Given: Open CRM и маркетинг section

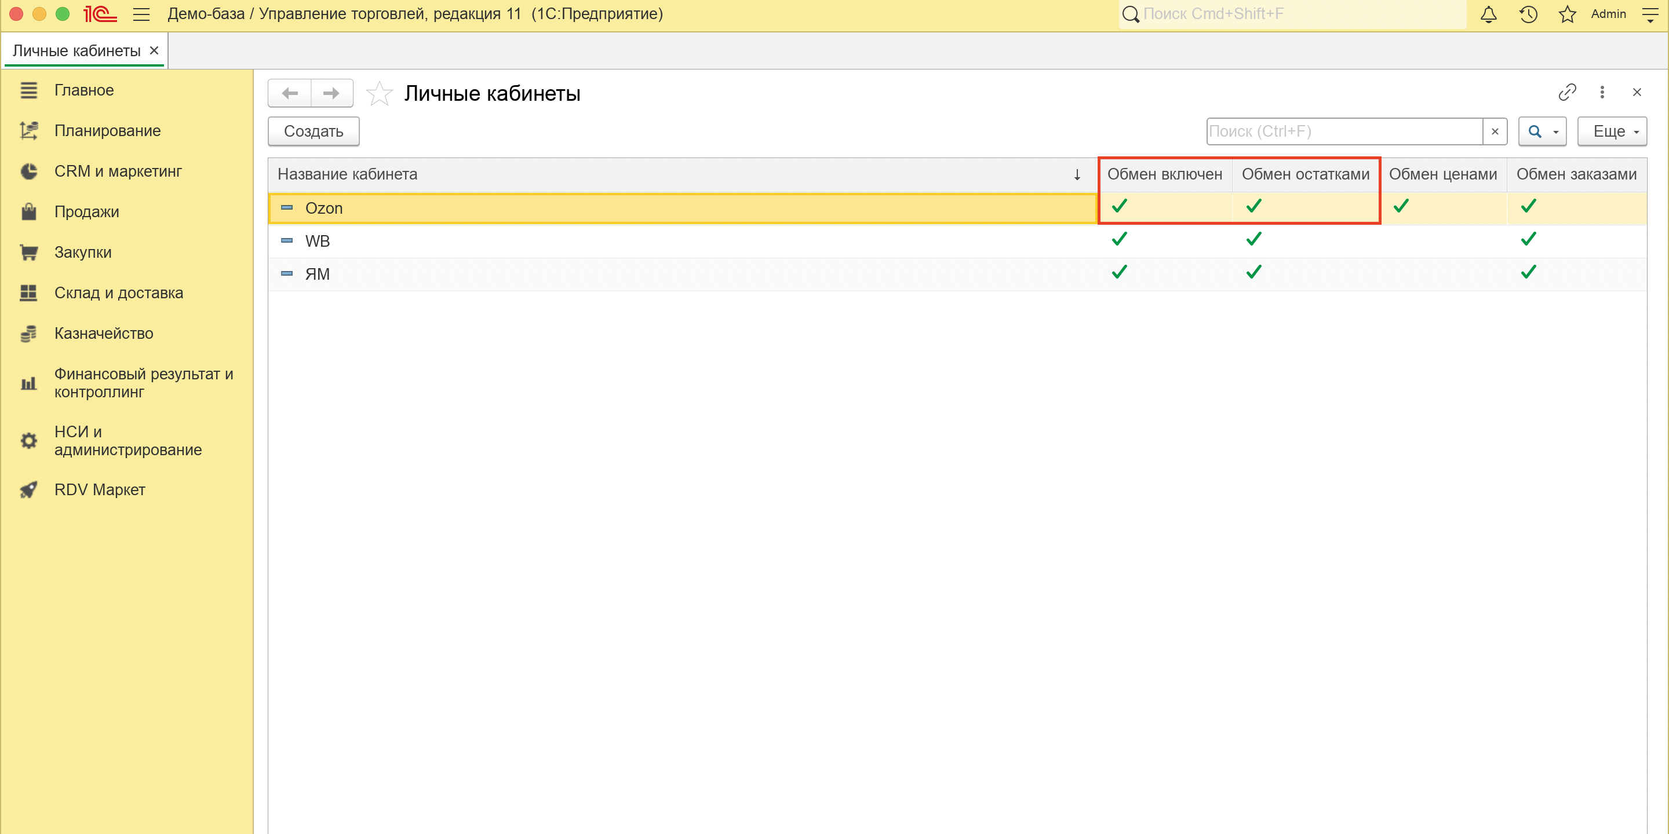Looking at the screenshot, I should click(x=118, y=171).
